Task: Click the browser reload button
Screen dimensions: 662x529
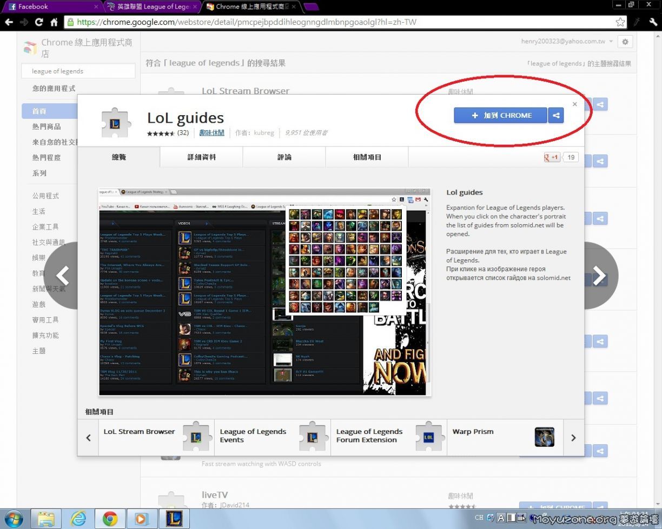Action: pos(39,22)
